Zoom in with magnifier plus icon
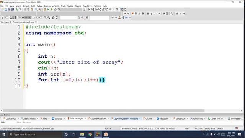This screenshot has height=138, width=245. coord(45,18)
